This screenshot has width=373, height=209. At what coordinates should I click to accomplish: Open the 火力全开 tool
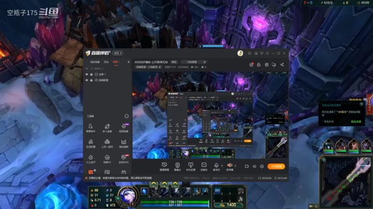[90, 159]
